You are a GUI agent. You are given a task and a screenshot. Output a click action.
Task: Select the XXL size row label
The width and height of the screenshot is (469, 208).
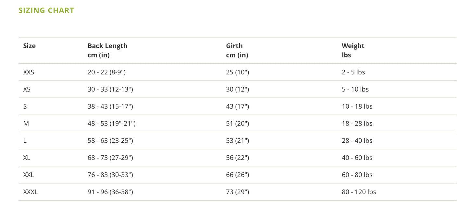[x=29, y=175]
